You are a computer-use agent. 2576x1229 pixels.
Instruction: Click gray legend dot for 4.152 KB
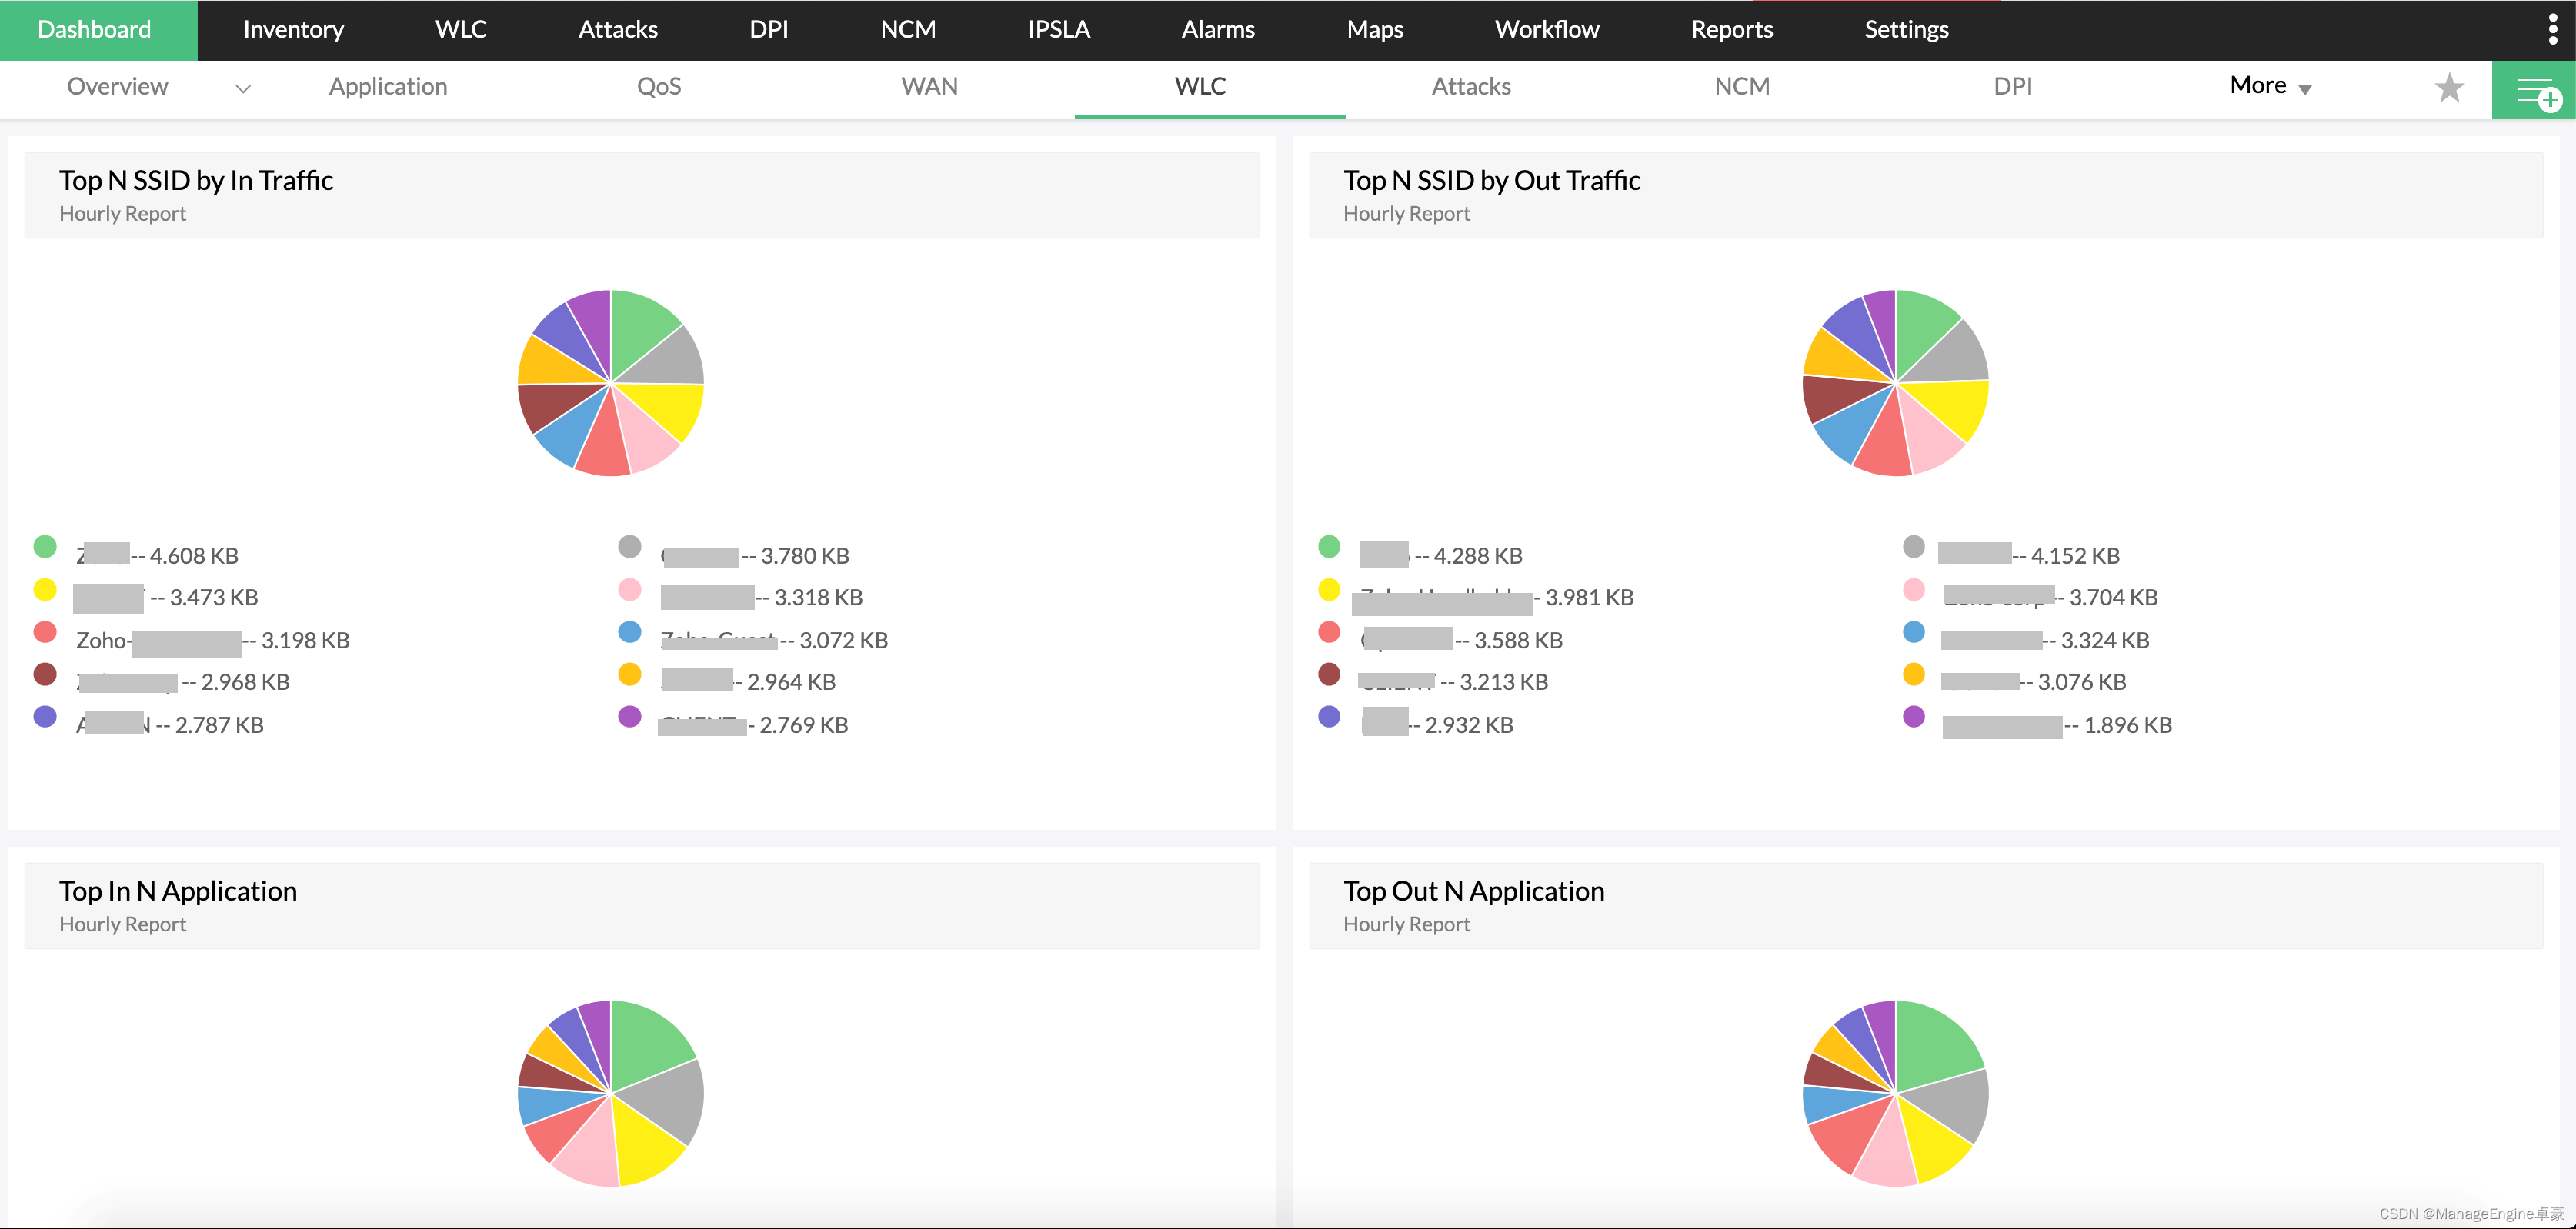pos(1914,547)
